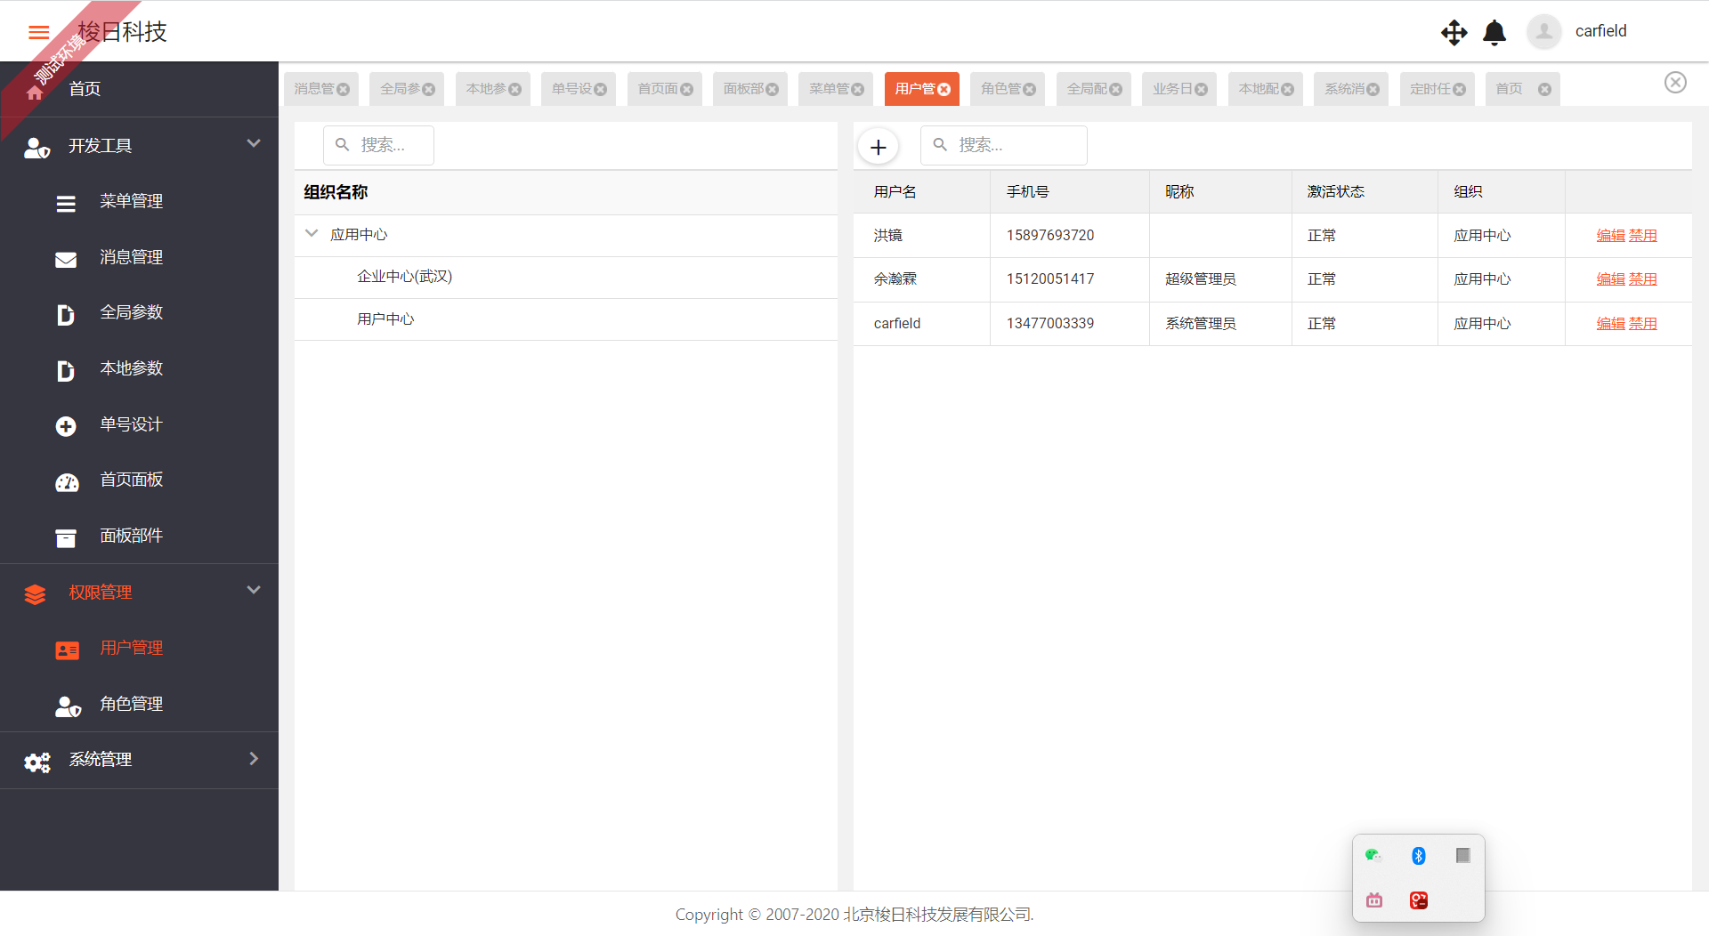The width and height of the screenshot is (1709, 936).
Task: Click the organization search magnifier icon
Action: pos(342,144)
